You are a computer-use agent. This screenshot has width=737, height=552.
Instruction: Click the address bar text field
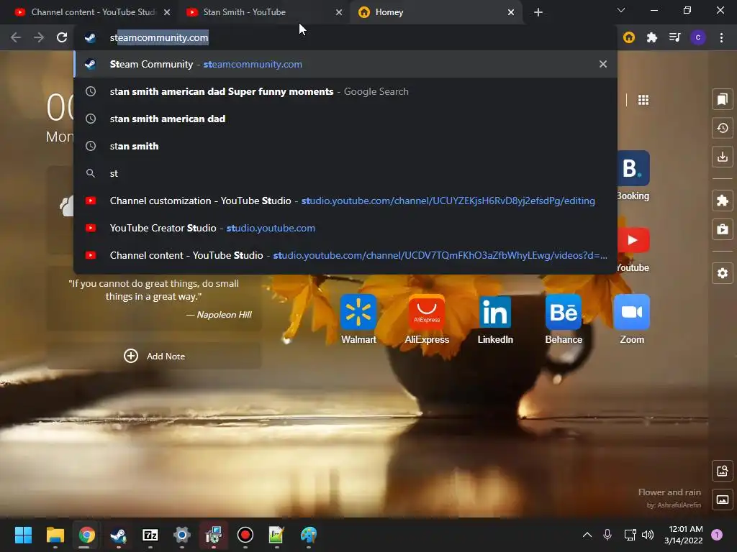coord(345,37)
